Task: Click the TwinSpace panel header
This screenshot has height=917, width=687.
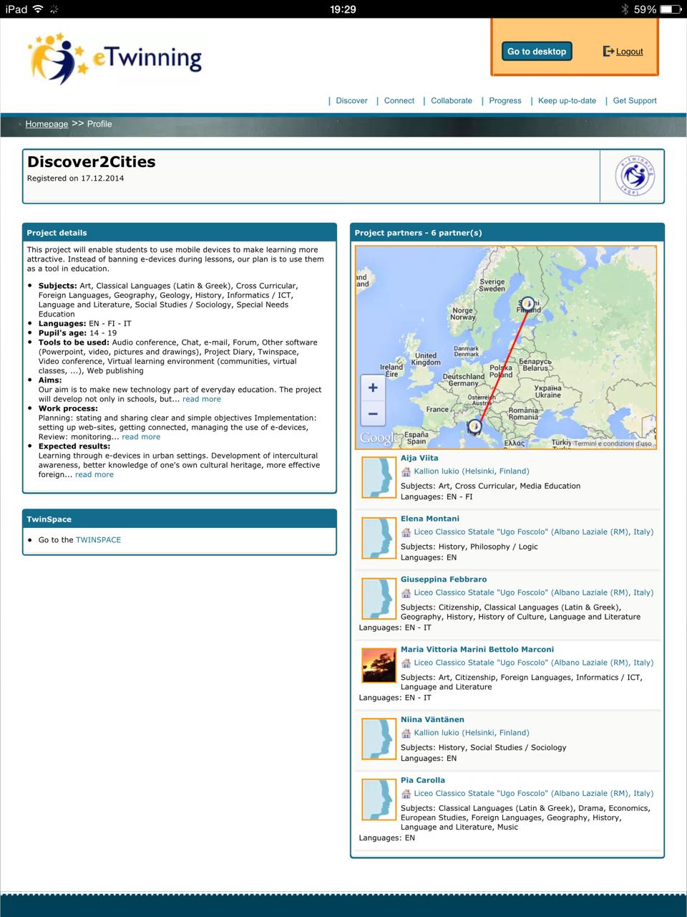Action: tap(180, 519)
